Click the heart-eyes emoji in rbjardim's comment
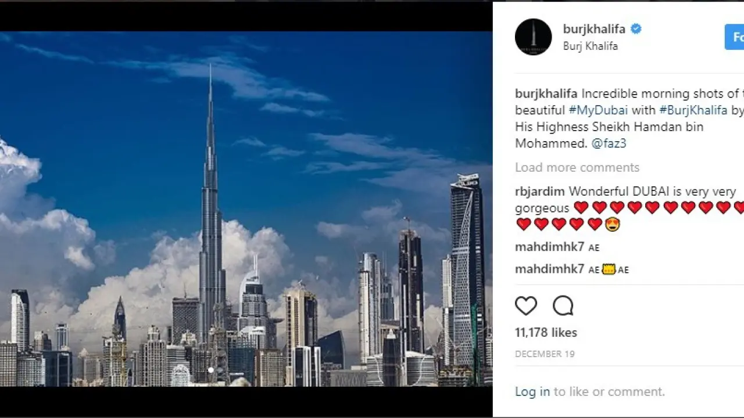This screenshot has height=418, width=744. 613,224
